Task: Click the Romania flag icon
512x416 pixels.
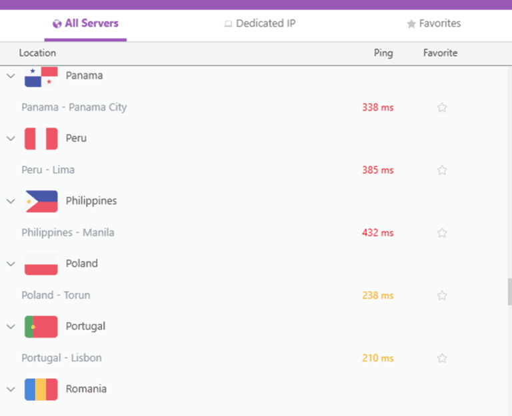Action: (41, 389)
